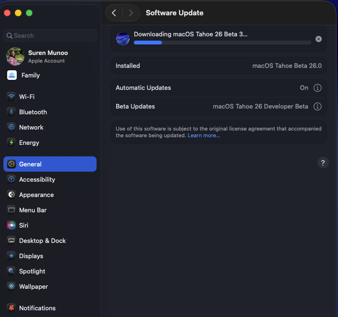
Task: Click the Notifications bell icon
Action: (x=11, y=308)
